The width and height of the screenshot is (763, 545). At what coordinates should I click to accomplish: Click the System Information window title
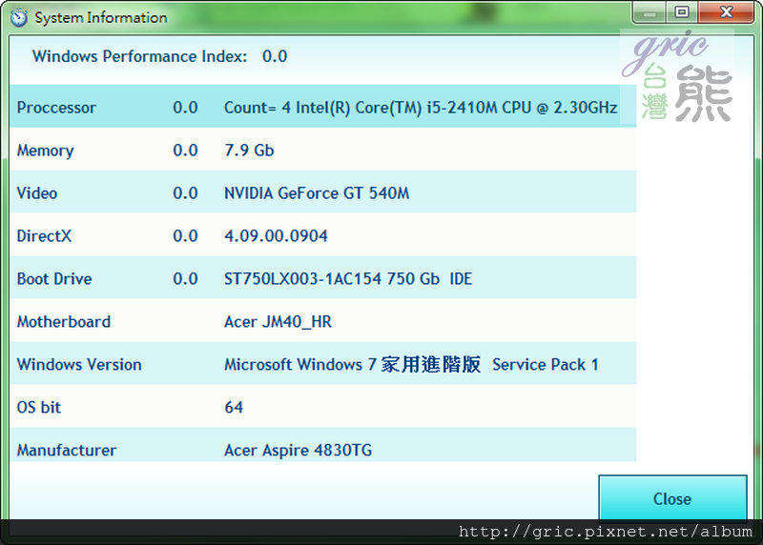(x=101, y=17)
